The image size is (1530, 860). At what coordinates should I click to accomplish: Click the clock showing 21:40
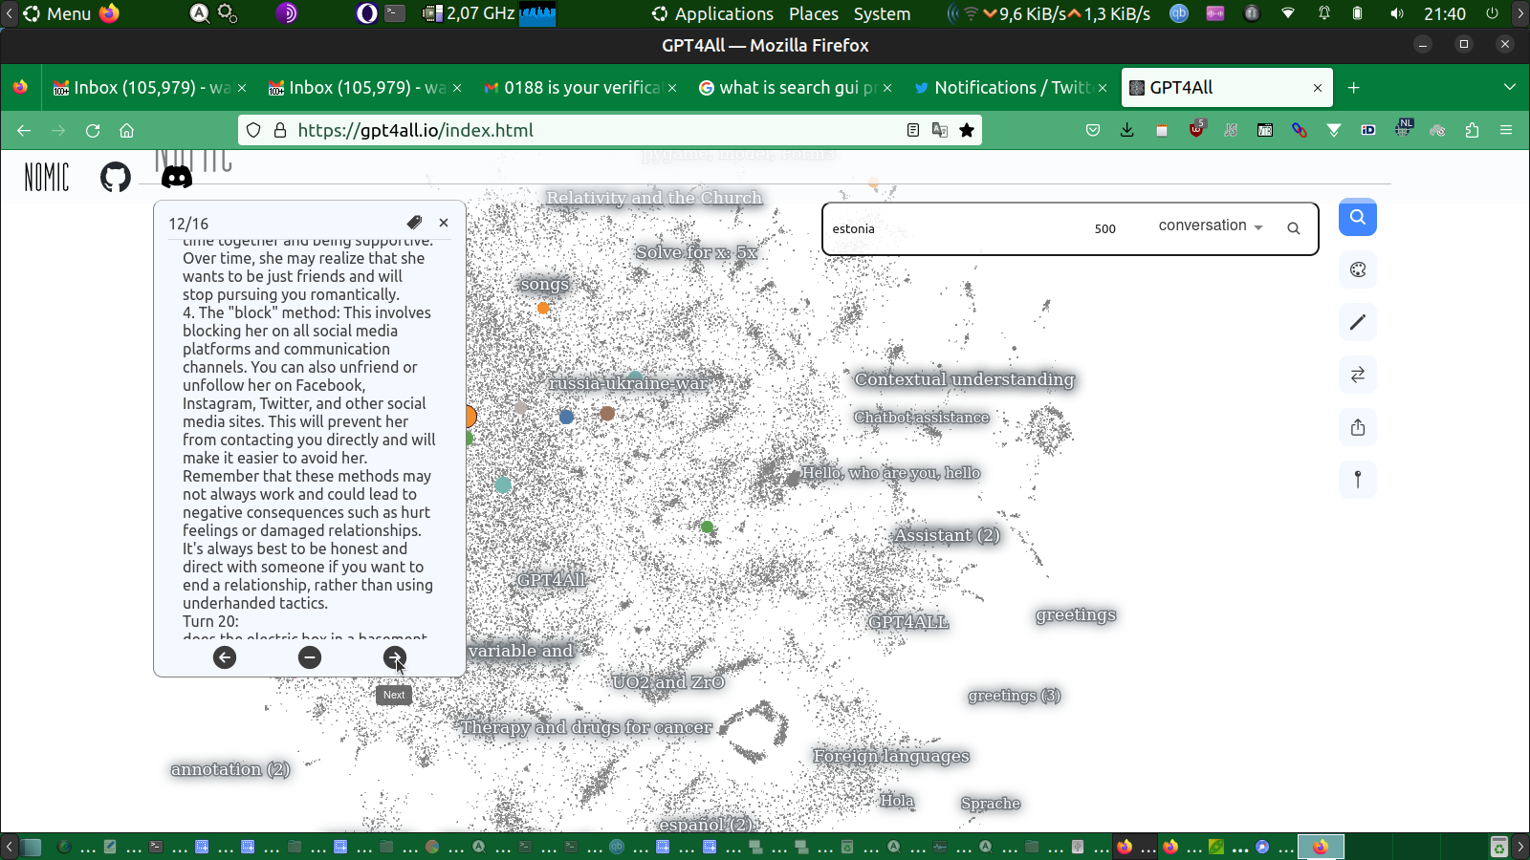click(1444, 13)
